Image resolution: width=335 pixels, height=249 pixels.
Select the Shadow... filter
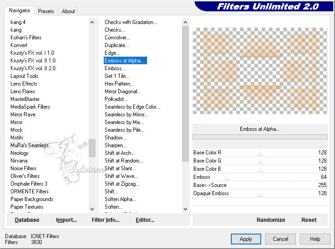tap(115, 138)
